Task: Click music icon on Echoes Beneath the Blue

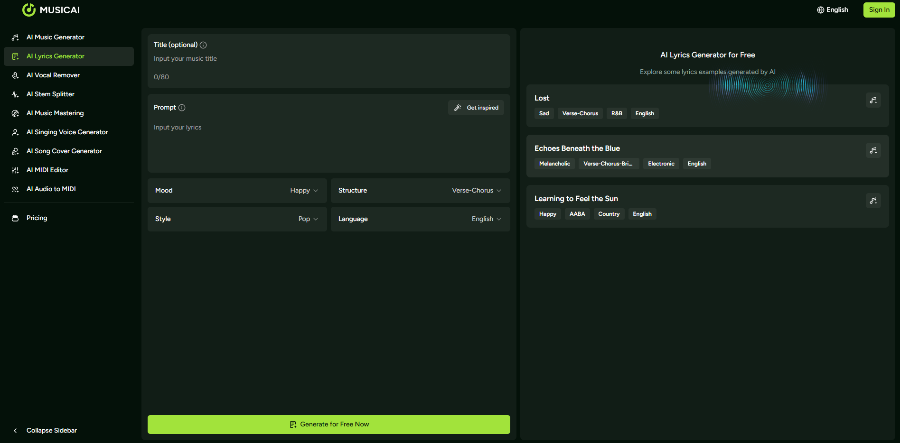Action: (873, 150)
